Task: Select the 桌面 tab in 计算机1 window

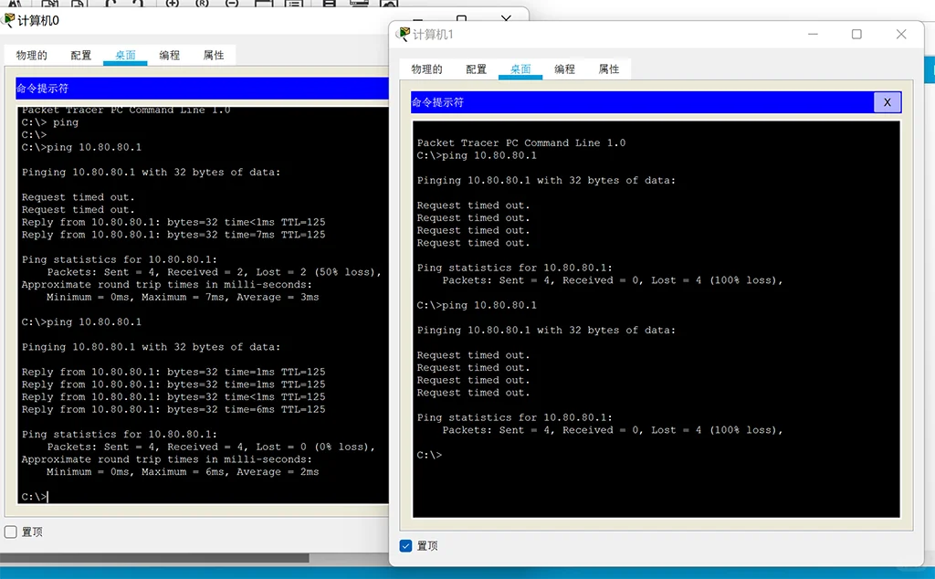Action: [x=520, y=68]
